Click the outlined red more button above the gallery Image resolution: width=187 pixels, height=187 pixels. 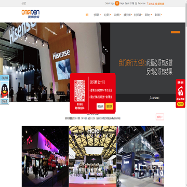coord(160,117)
